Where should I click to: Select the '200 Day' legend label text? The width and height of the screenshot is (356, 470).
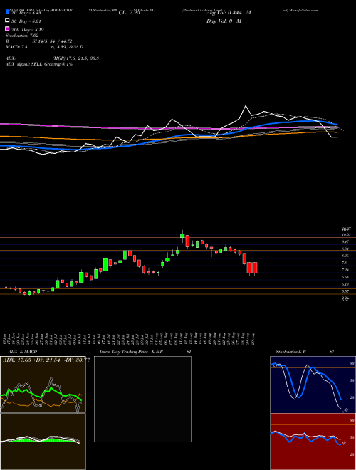(19, 30)
